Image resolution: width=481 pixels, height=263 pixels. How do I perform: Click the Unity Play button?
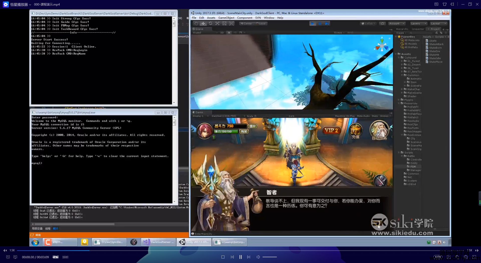313,24
